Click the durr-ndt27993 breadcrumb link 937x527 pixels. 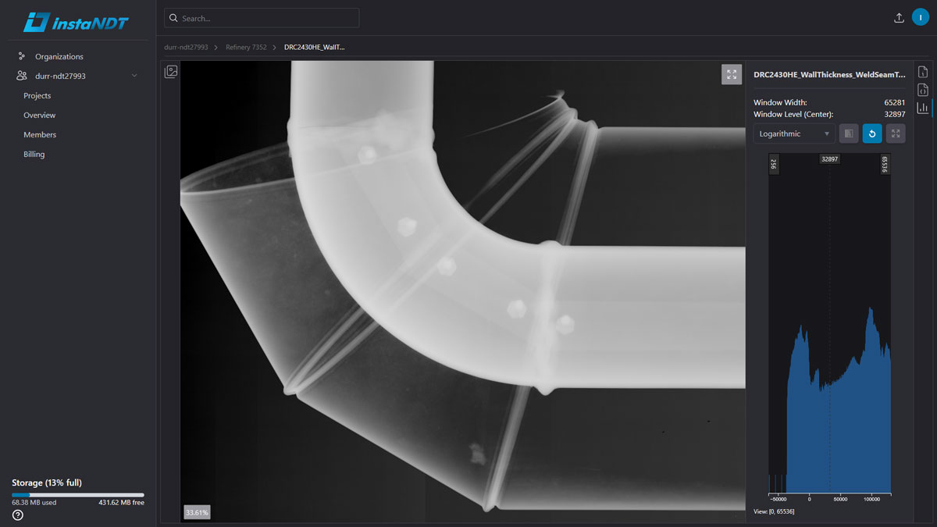186,48
